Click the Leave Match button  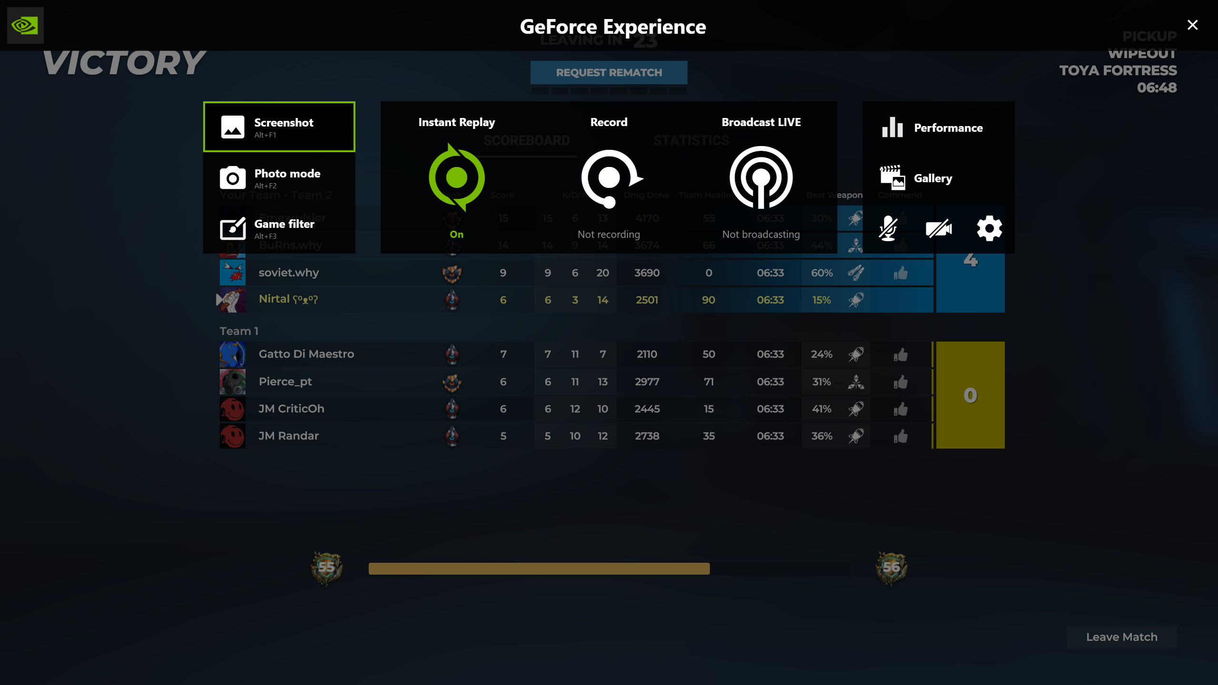[x=1121, y=637]
